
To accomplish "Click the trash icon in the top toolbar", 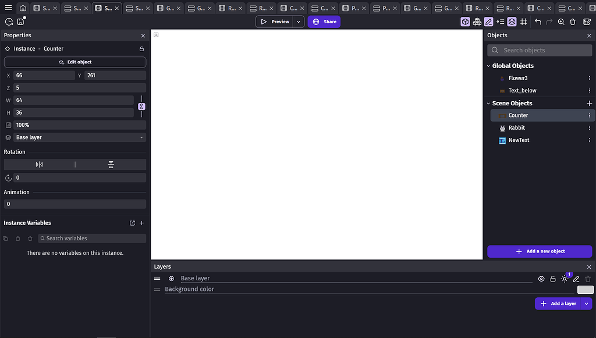I will [x=573, y=22].
